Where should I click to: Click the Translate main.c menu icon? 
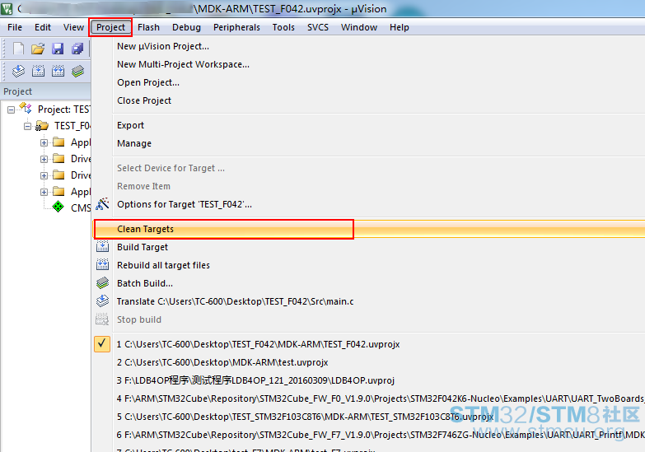[102, 301]
